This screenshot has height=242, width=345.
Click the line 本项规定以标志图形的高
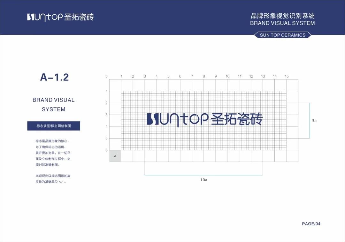click(53, 176)
